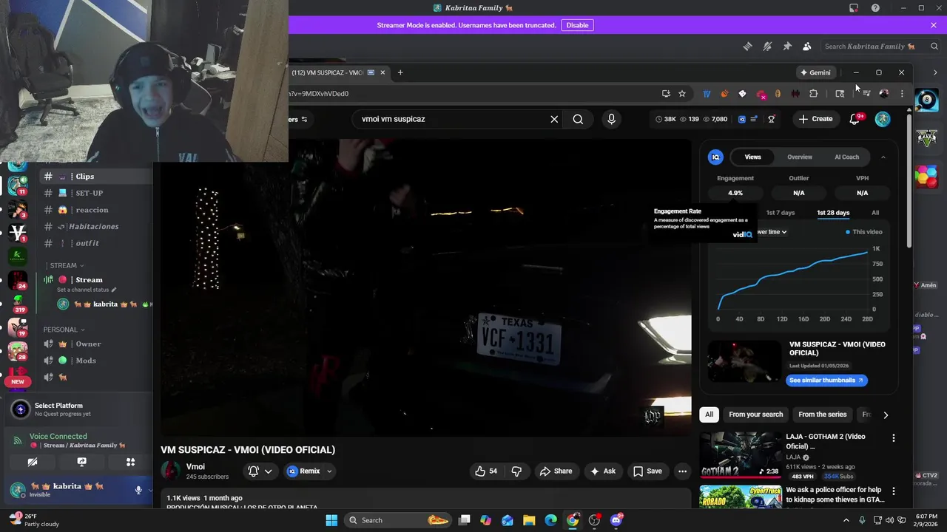Collapse the PERSONAL category
The image size is (947, 532).
coord(64,330)
